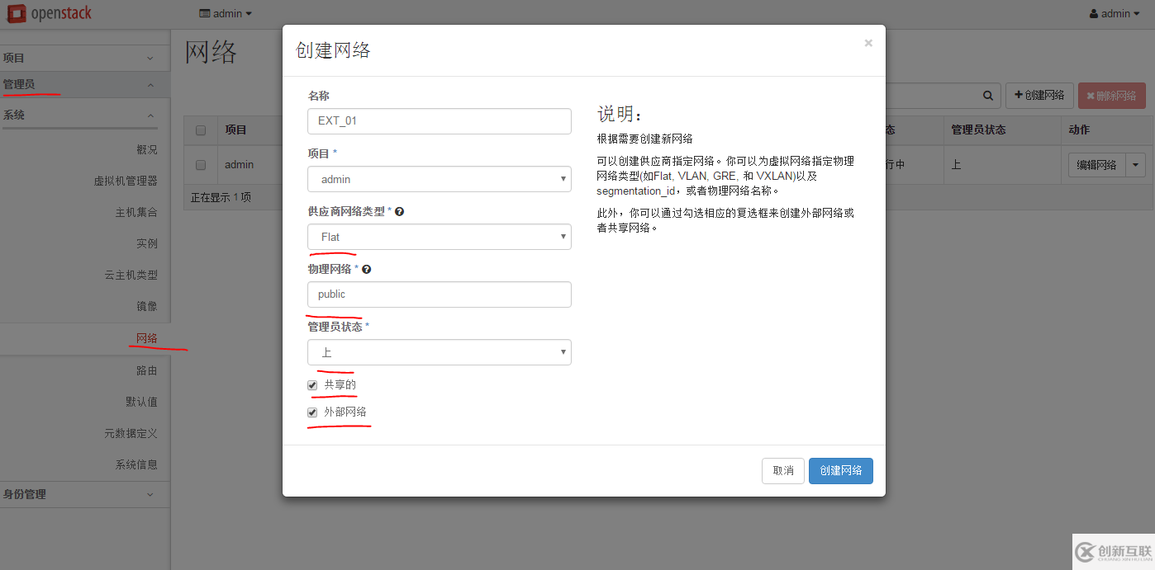Image resolution: width=1155 pixels, height=570 pixels.
Task: Open the 项目 select dropdown showing admin
Action: pyautogui.click(x=440, y=179)
